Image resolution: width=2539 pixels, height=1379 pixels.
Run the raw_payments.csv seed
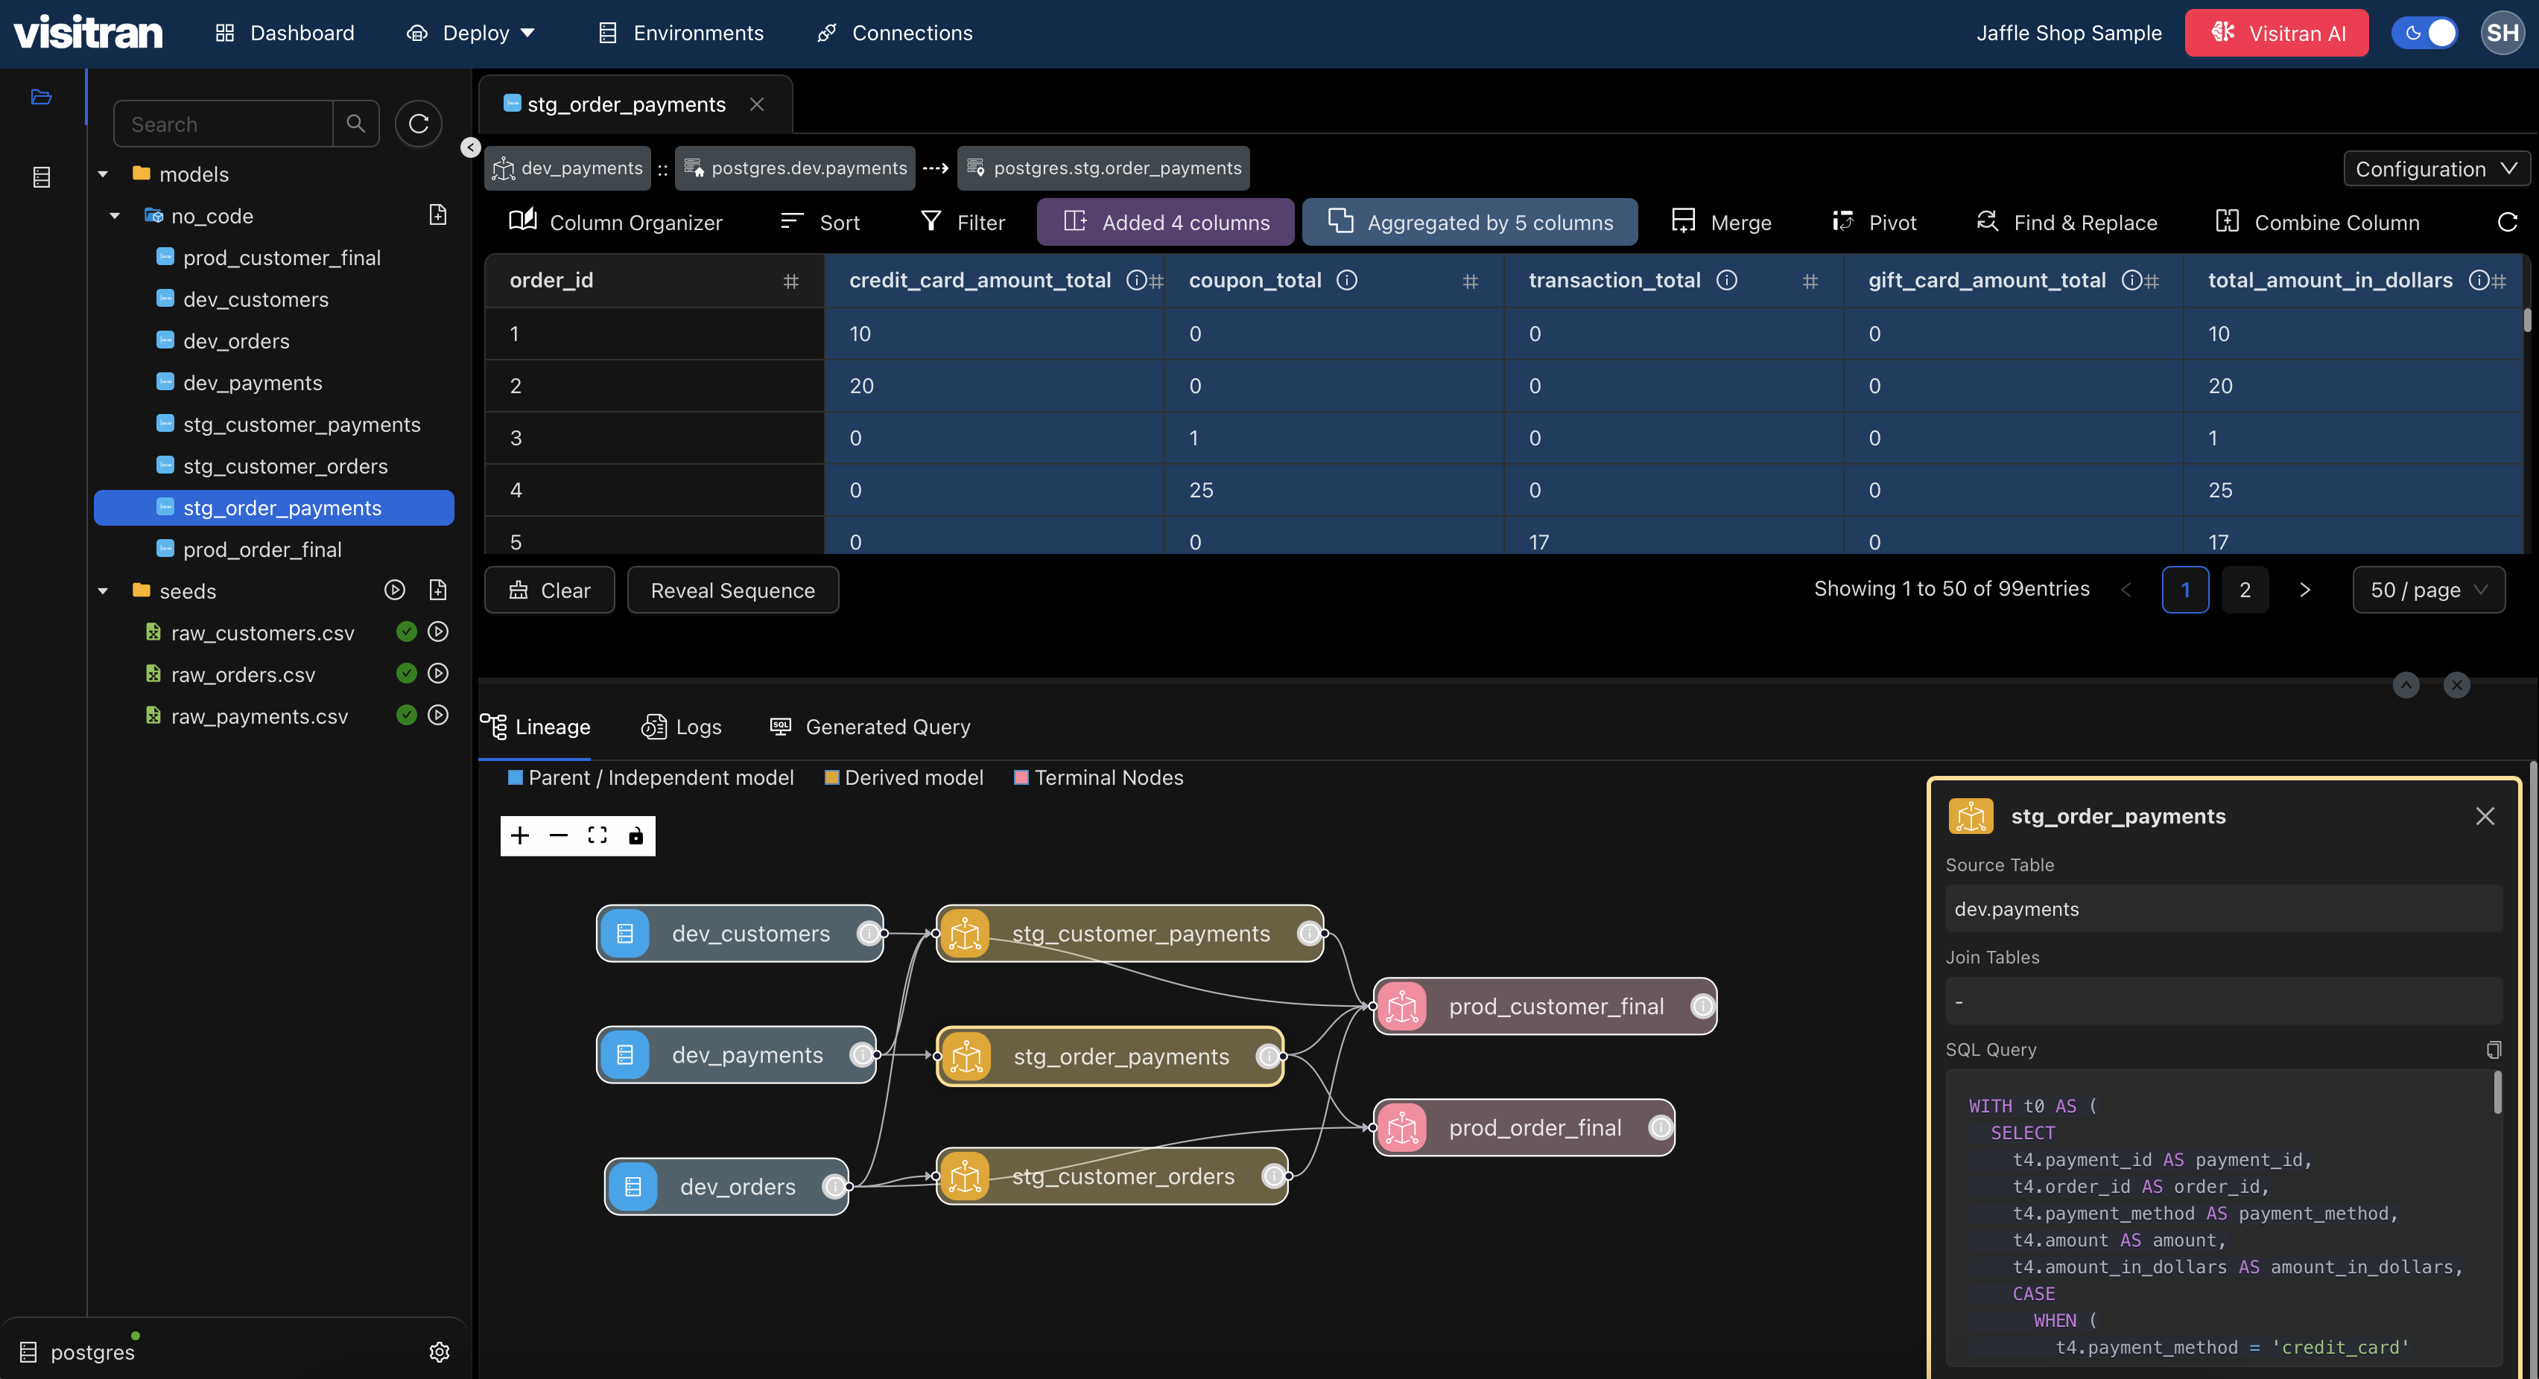(439, 715)
